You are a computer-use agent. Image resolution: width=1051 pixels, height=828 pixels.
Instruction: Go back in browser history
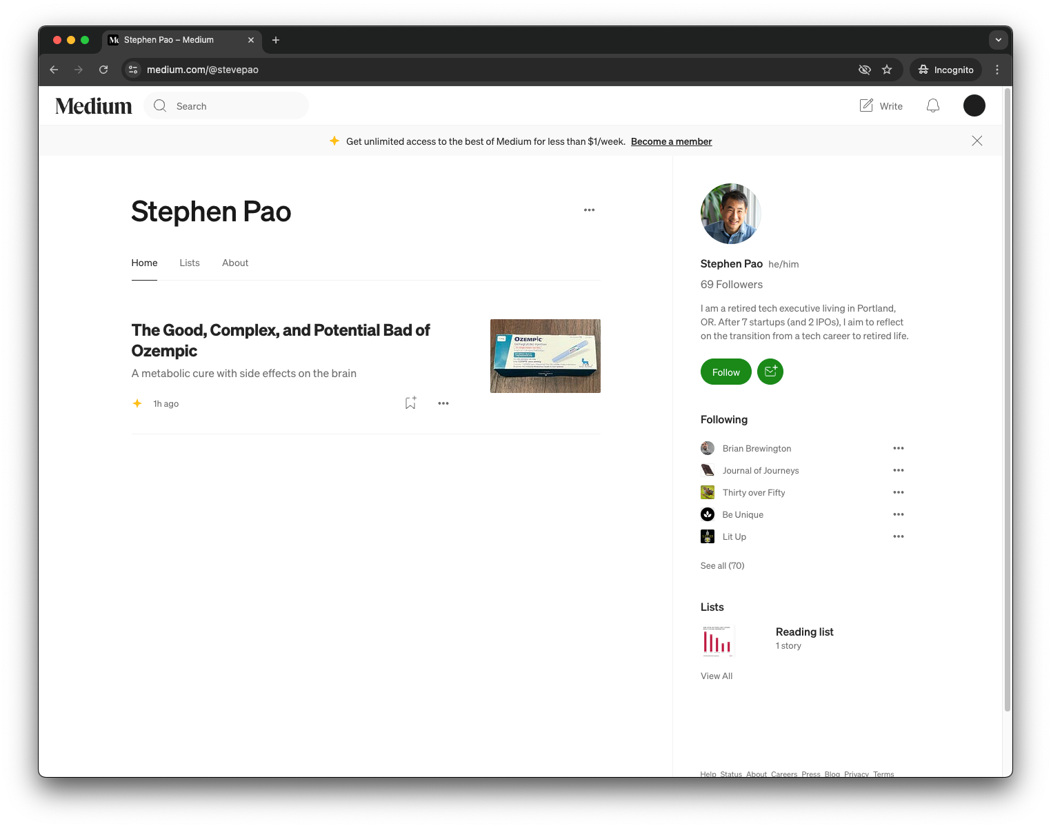click(x=54, y=70)
